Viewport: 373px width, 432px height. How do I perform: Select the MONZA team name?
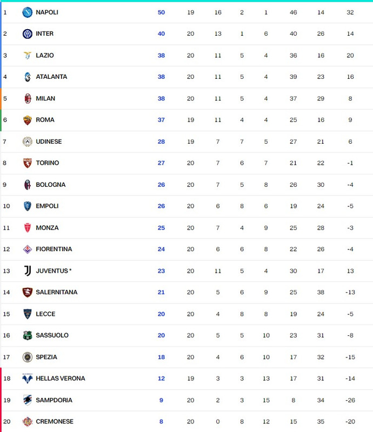(x=47, y=228)
